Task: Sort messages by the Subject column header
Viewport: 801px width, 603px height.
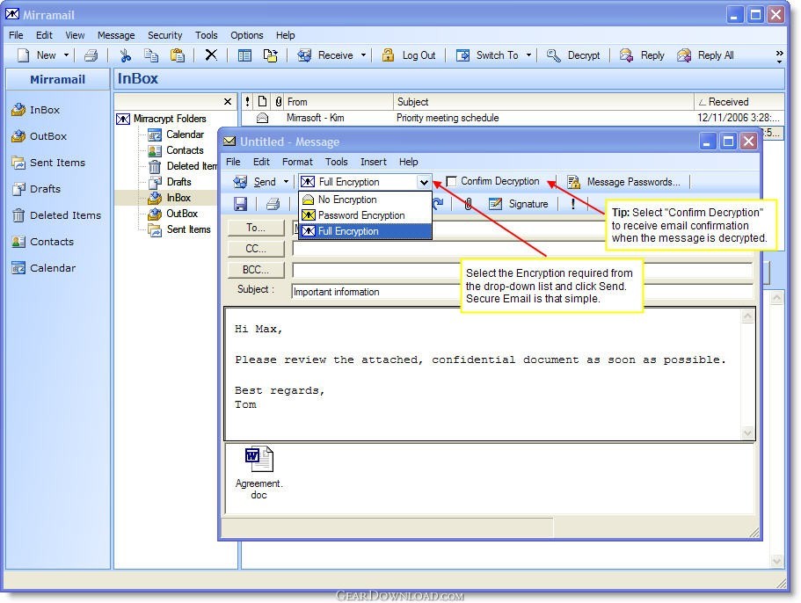Action: 543,102
